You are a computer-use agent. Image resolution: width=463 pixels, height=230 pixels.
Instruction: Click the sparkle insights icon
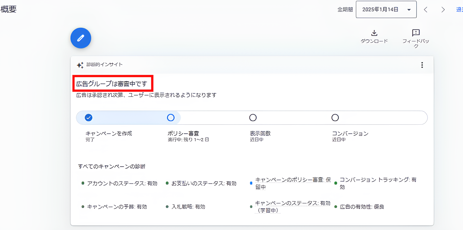[80, 65]
